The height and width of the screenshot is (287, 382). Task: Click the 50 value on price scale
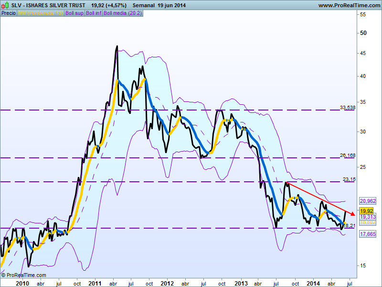pos(363,33)
